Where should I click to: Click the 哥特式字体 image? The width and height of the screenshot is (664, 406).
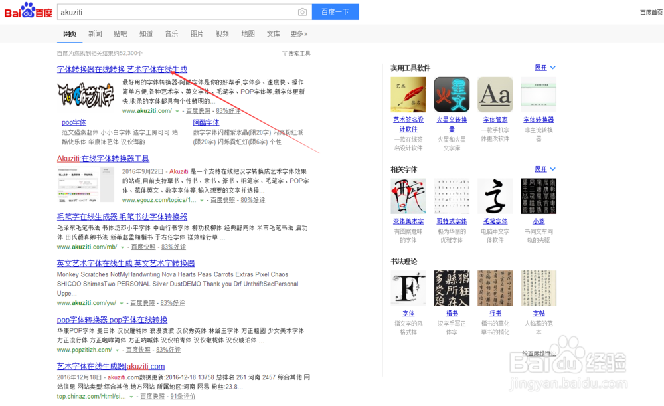pyautogui.click(x=452, y=196)
